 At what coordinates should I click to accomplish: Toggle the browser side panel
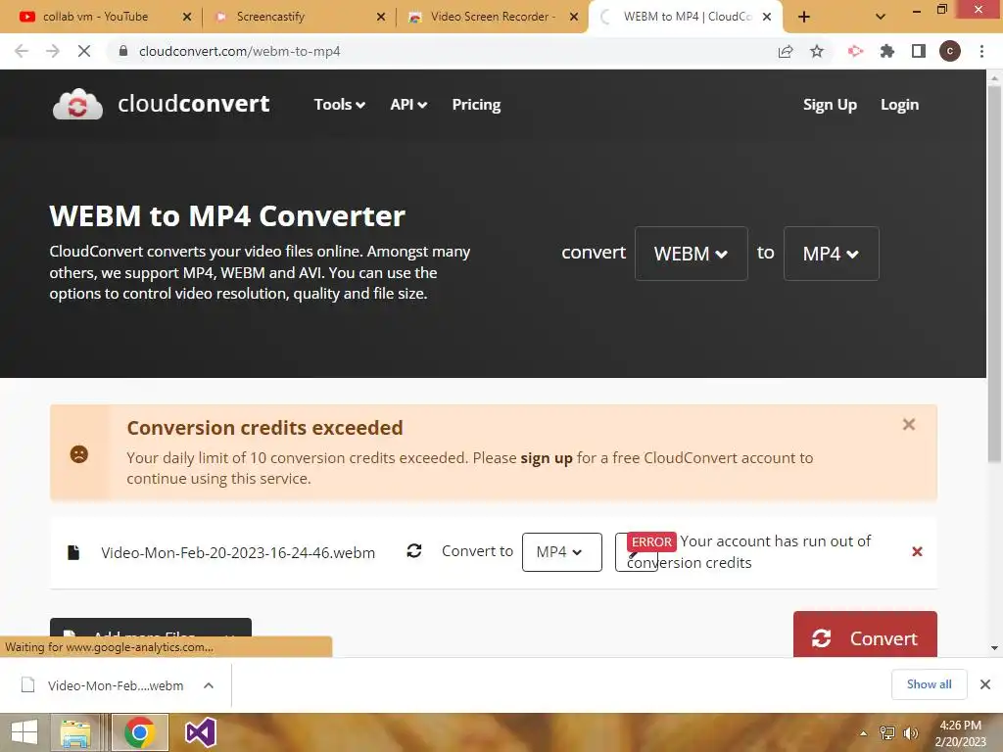pos(919,51)
